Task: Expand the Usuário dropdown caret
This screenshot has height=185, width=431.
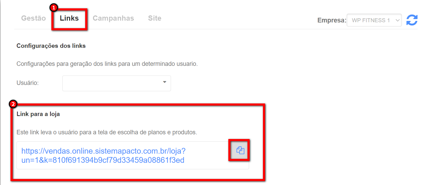Action: [165, 82]
